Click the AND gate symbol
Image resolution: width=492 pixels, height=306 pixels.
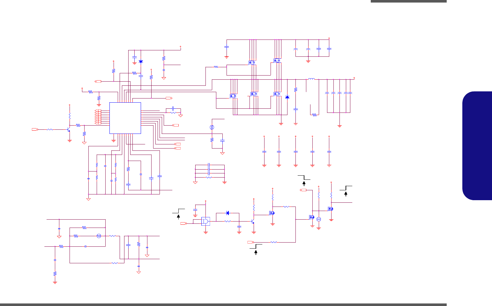(x=205, y=221)
